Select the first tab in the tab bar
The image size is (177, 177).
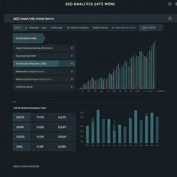click(18, 28)
